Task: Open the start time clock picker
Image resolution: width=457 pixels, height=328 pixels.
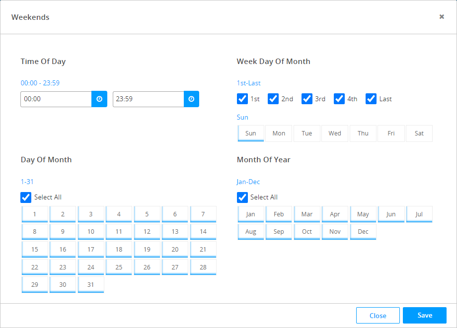Action: point(99,99)
